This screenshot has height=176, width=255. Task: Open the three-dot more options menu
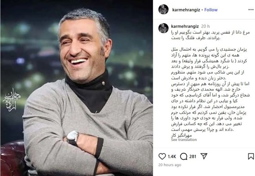pos(251,10)
